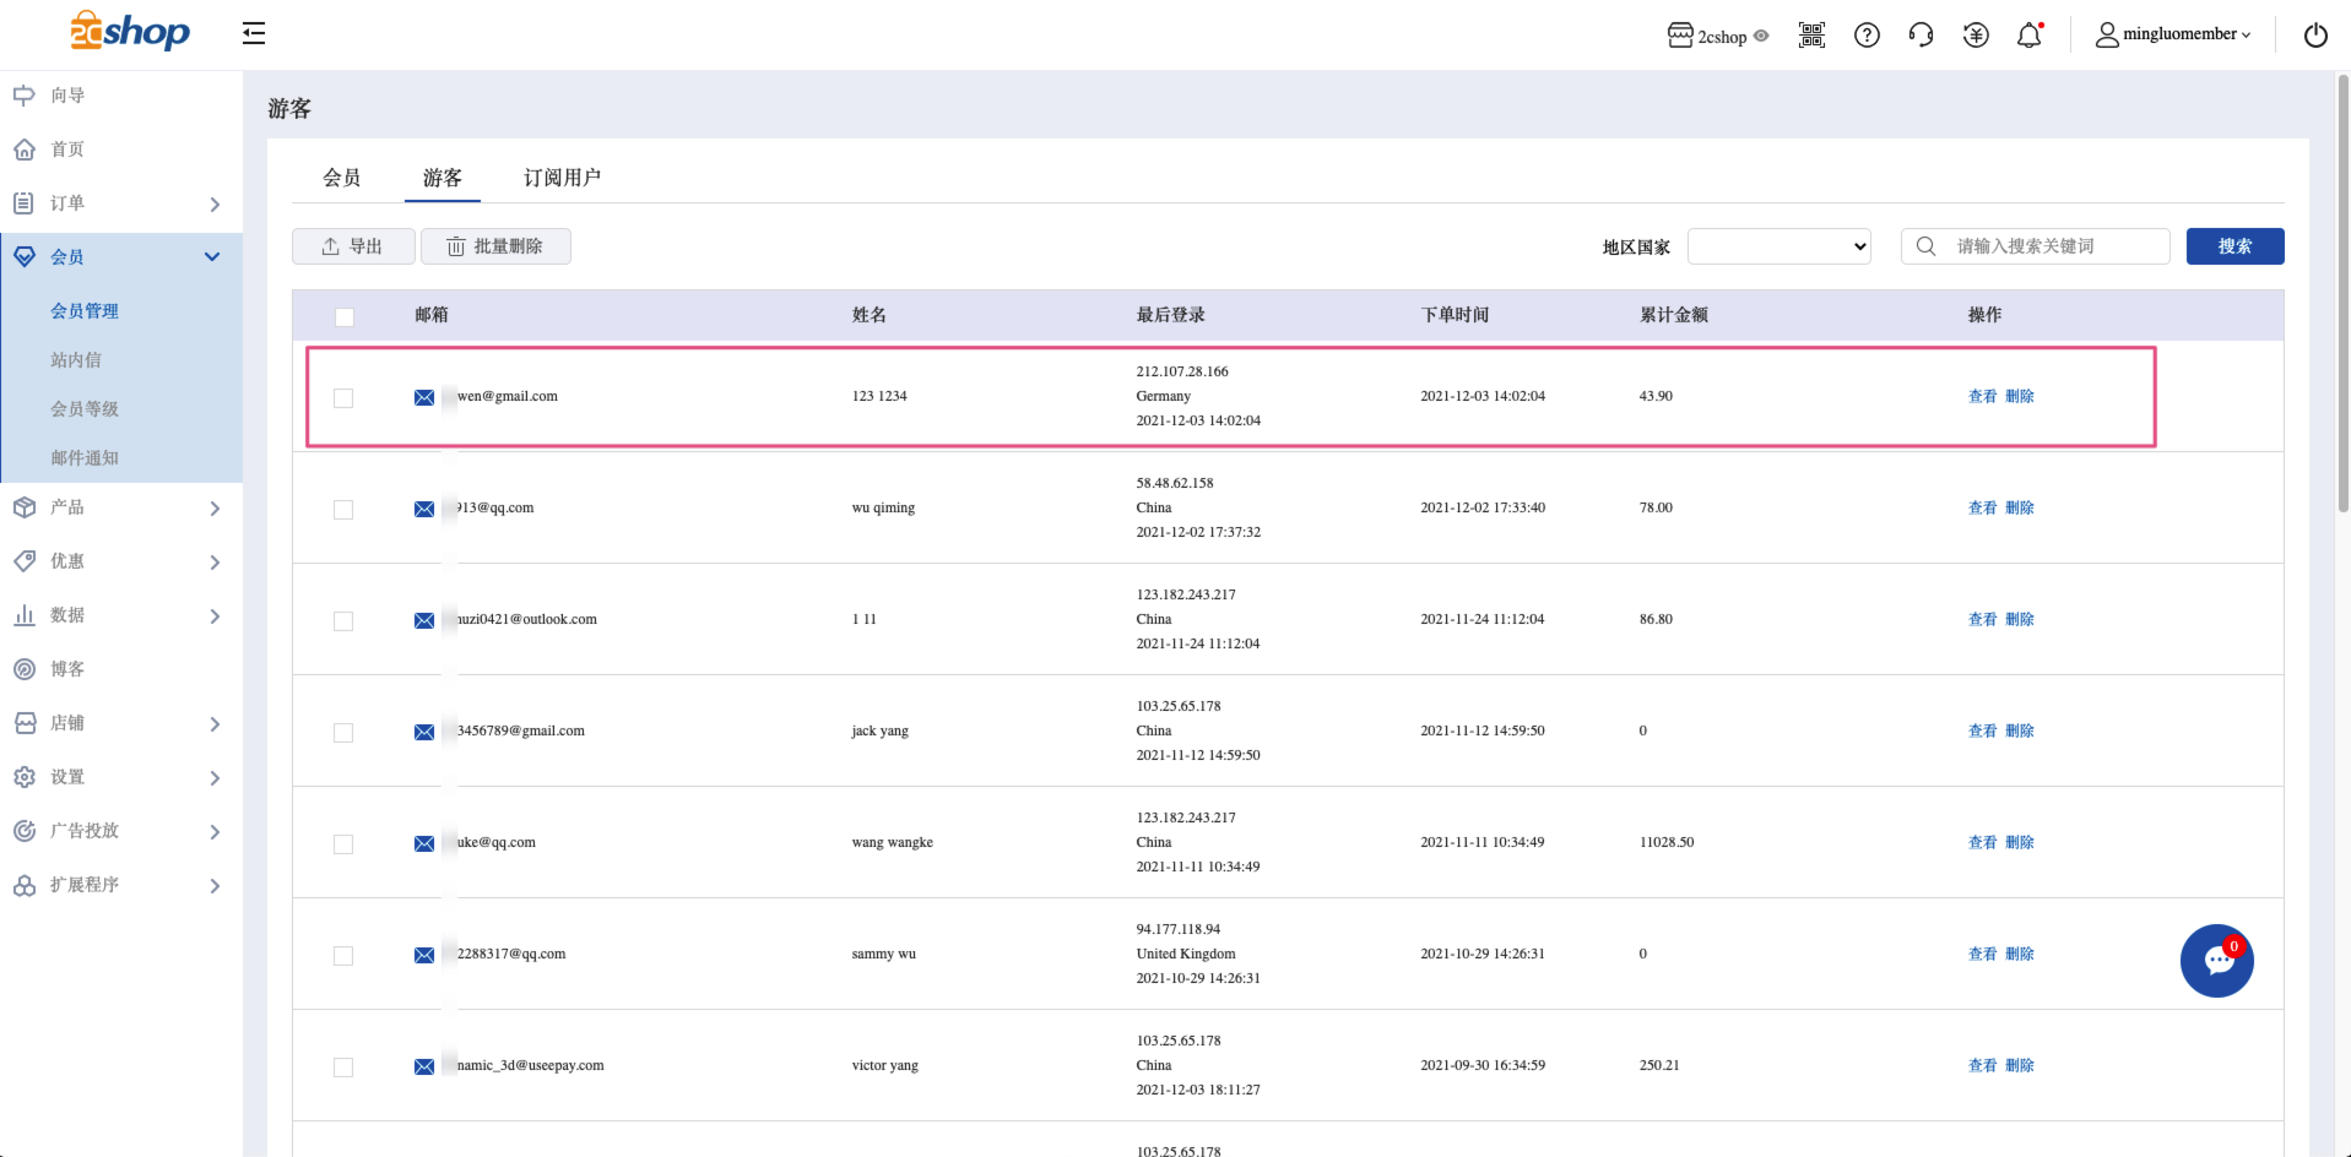2351x1157 pixels.
Task: Open the 2cshop store icon
Action: (1680, 36)
